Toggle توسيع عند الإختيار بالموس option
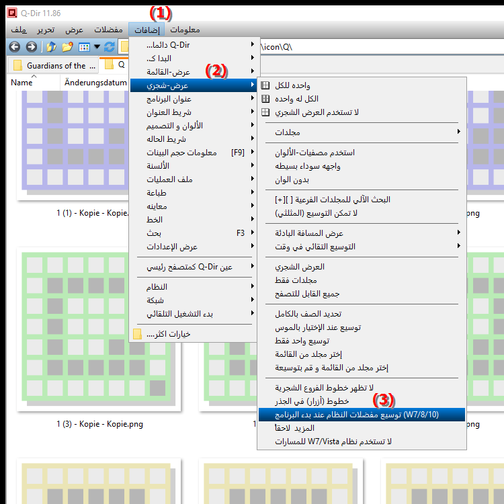 362,327
